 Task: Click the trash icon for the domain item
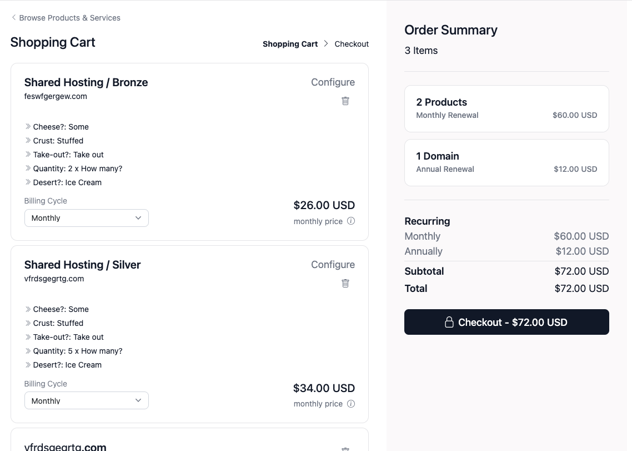[345, 448]
